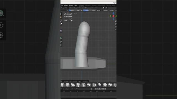Image resolution: width=177 pixels, height=99 pixels.
Task: Select the first brush thumbnail in the shelf
Action: [x=63, y=85]
